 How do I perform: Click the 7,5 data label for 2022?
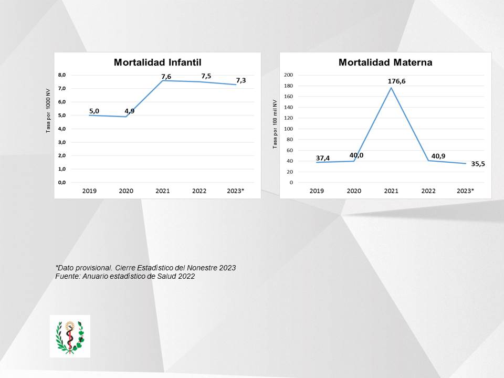coord(206,76)
